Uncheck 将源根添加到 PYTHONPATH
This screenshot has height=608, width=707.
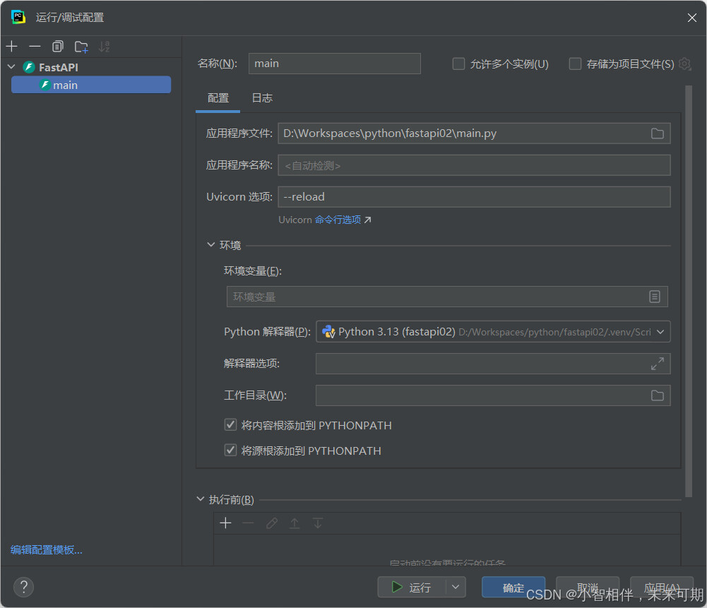pos(230,450)
